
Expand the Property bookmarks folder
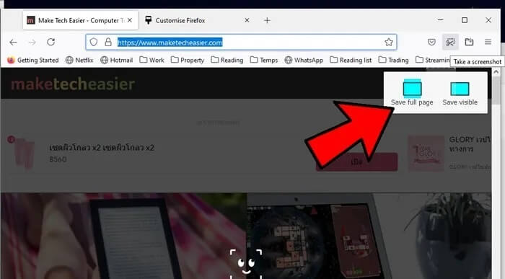[x=188, y=60]
